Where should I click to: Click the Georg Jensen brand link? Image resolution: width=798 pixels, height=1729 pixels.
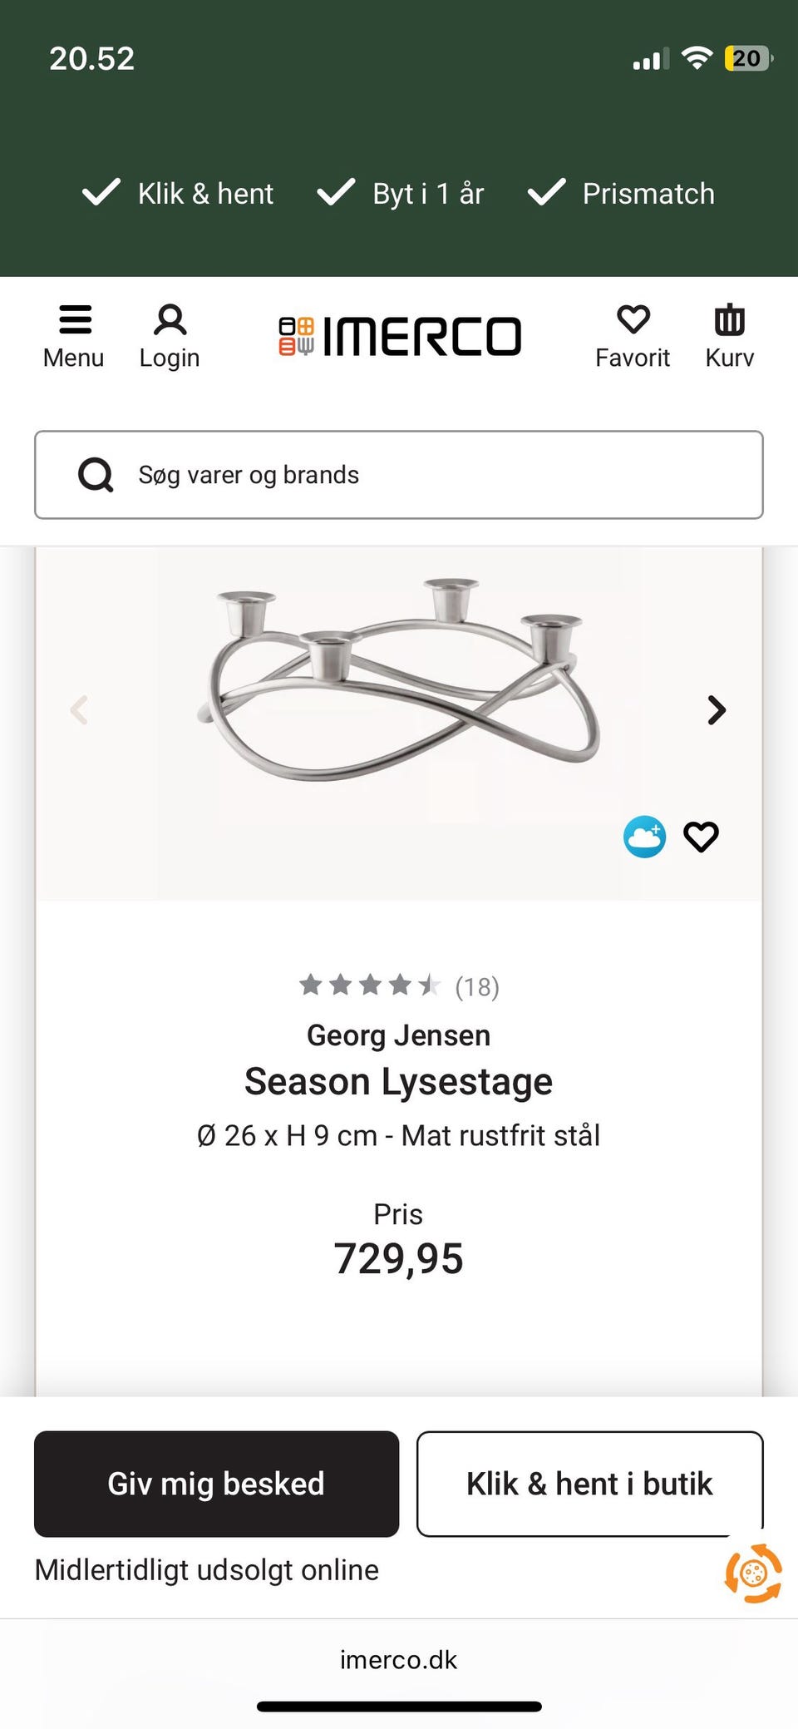pos(399,1035)
